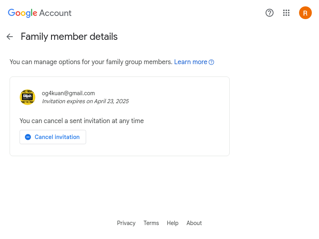The height and width of the screenshot is (239, 319).
Task: Open the Help footer link
Action: point(173,223)
